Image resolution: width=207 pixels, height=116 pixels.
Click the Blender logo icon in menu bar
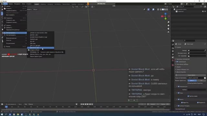click(x=2, y=4)
